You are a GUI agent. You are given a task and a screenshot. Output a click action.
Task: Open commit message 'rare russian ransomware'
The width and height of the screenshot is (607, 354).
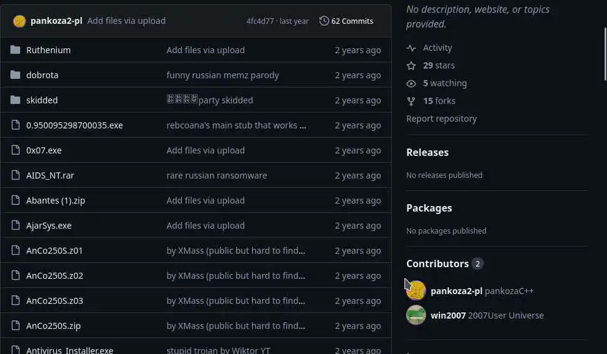click(217, 175)
